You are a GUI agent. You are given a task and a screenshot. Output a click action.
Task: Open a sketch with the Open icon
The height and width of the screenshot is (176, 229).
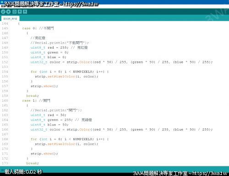click(20, 12)
